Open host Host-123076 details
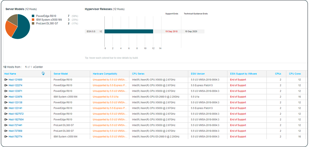Image resolution: width=310 pixels, height=147 pixels. click(15, 97)
